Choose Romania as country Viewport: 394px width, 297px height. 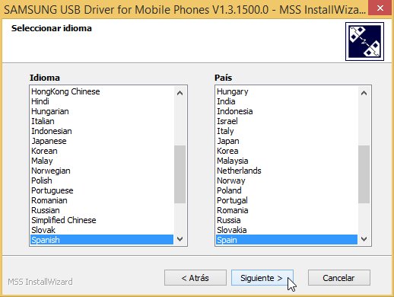tap(287, 210)
